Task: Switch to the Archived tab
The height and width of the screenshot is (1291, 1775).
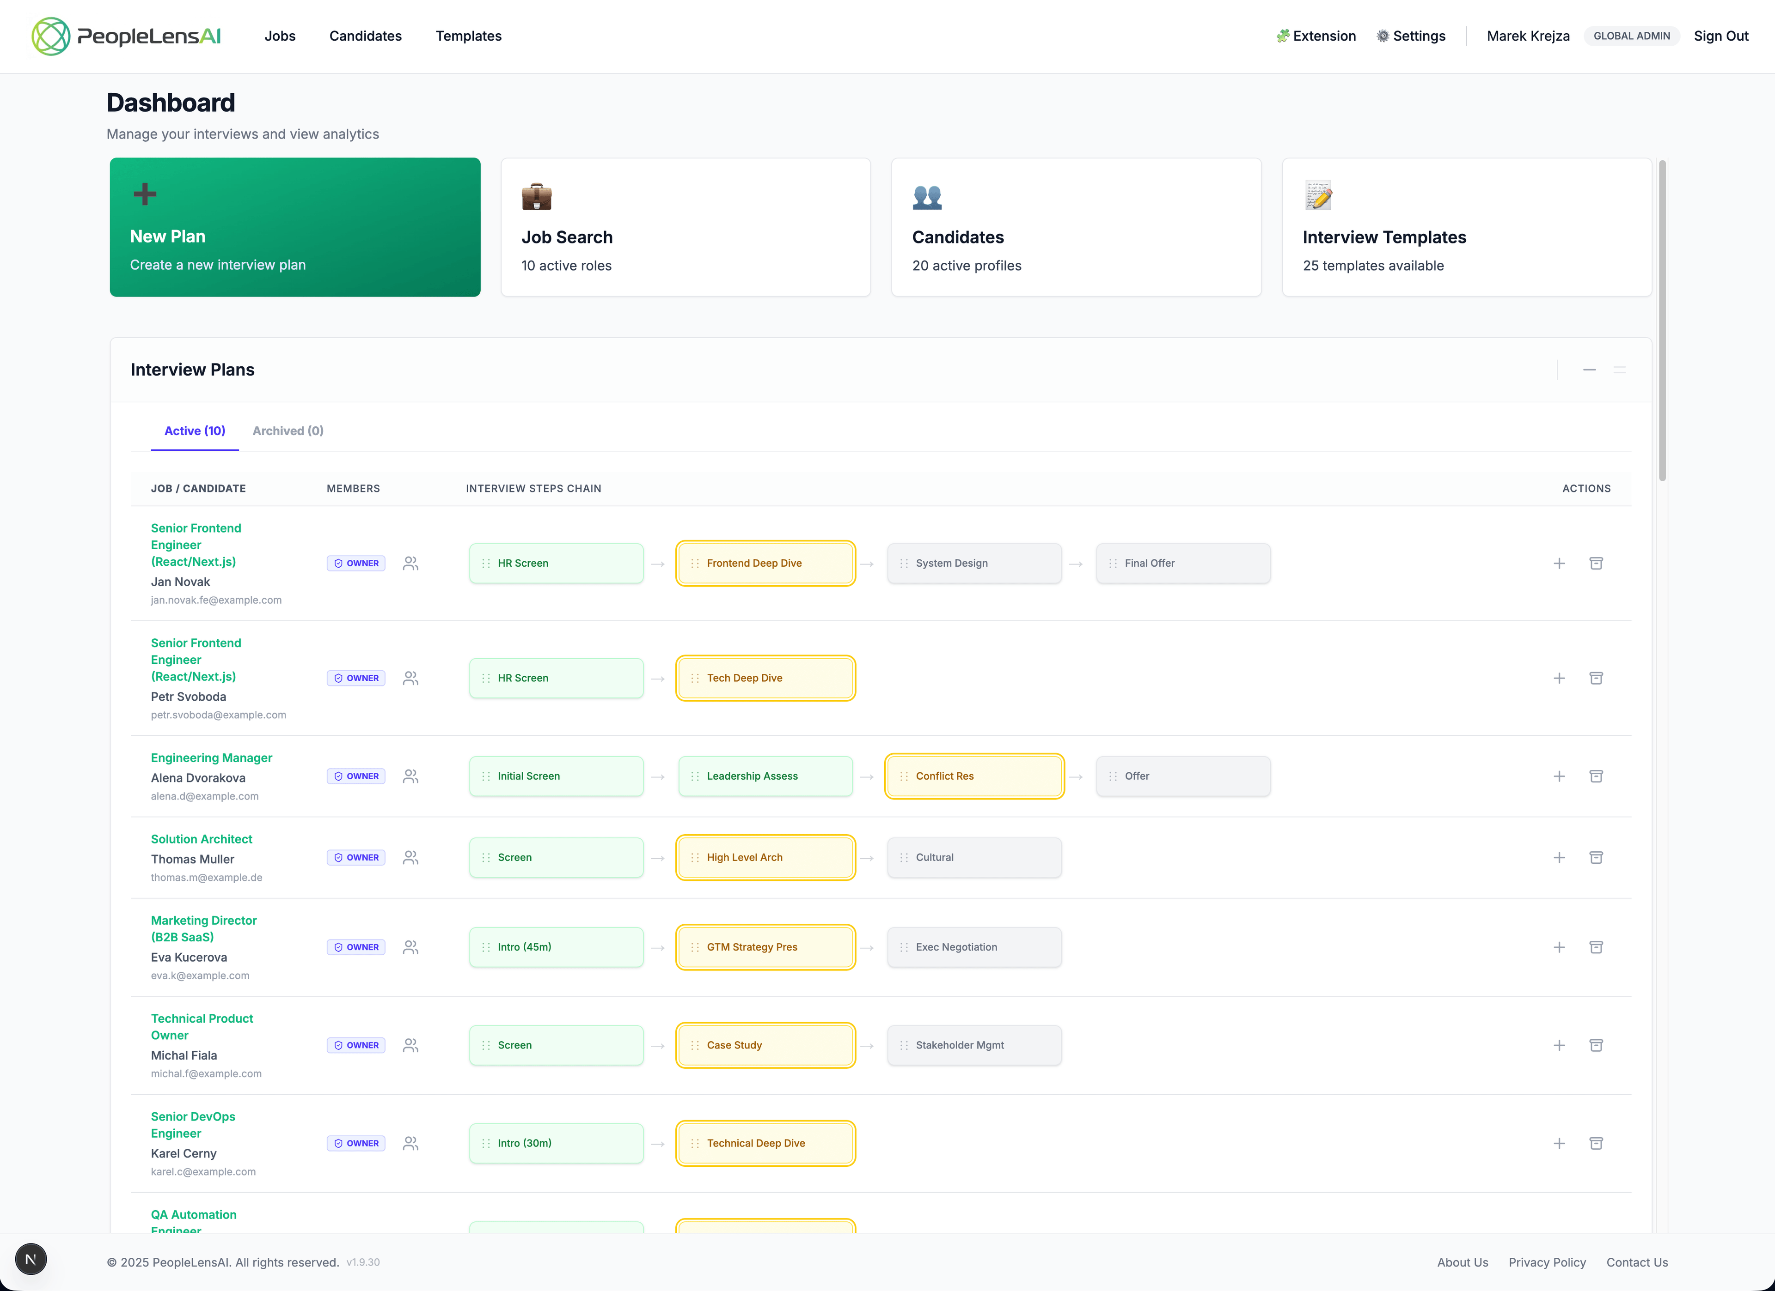Action: 287,431
